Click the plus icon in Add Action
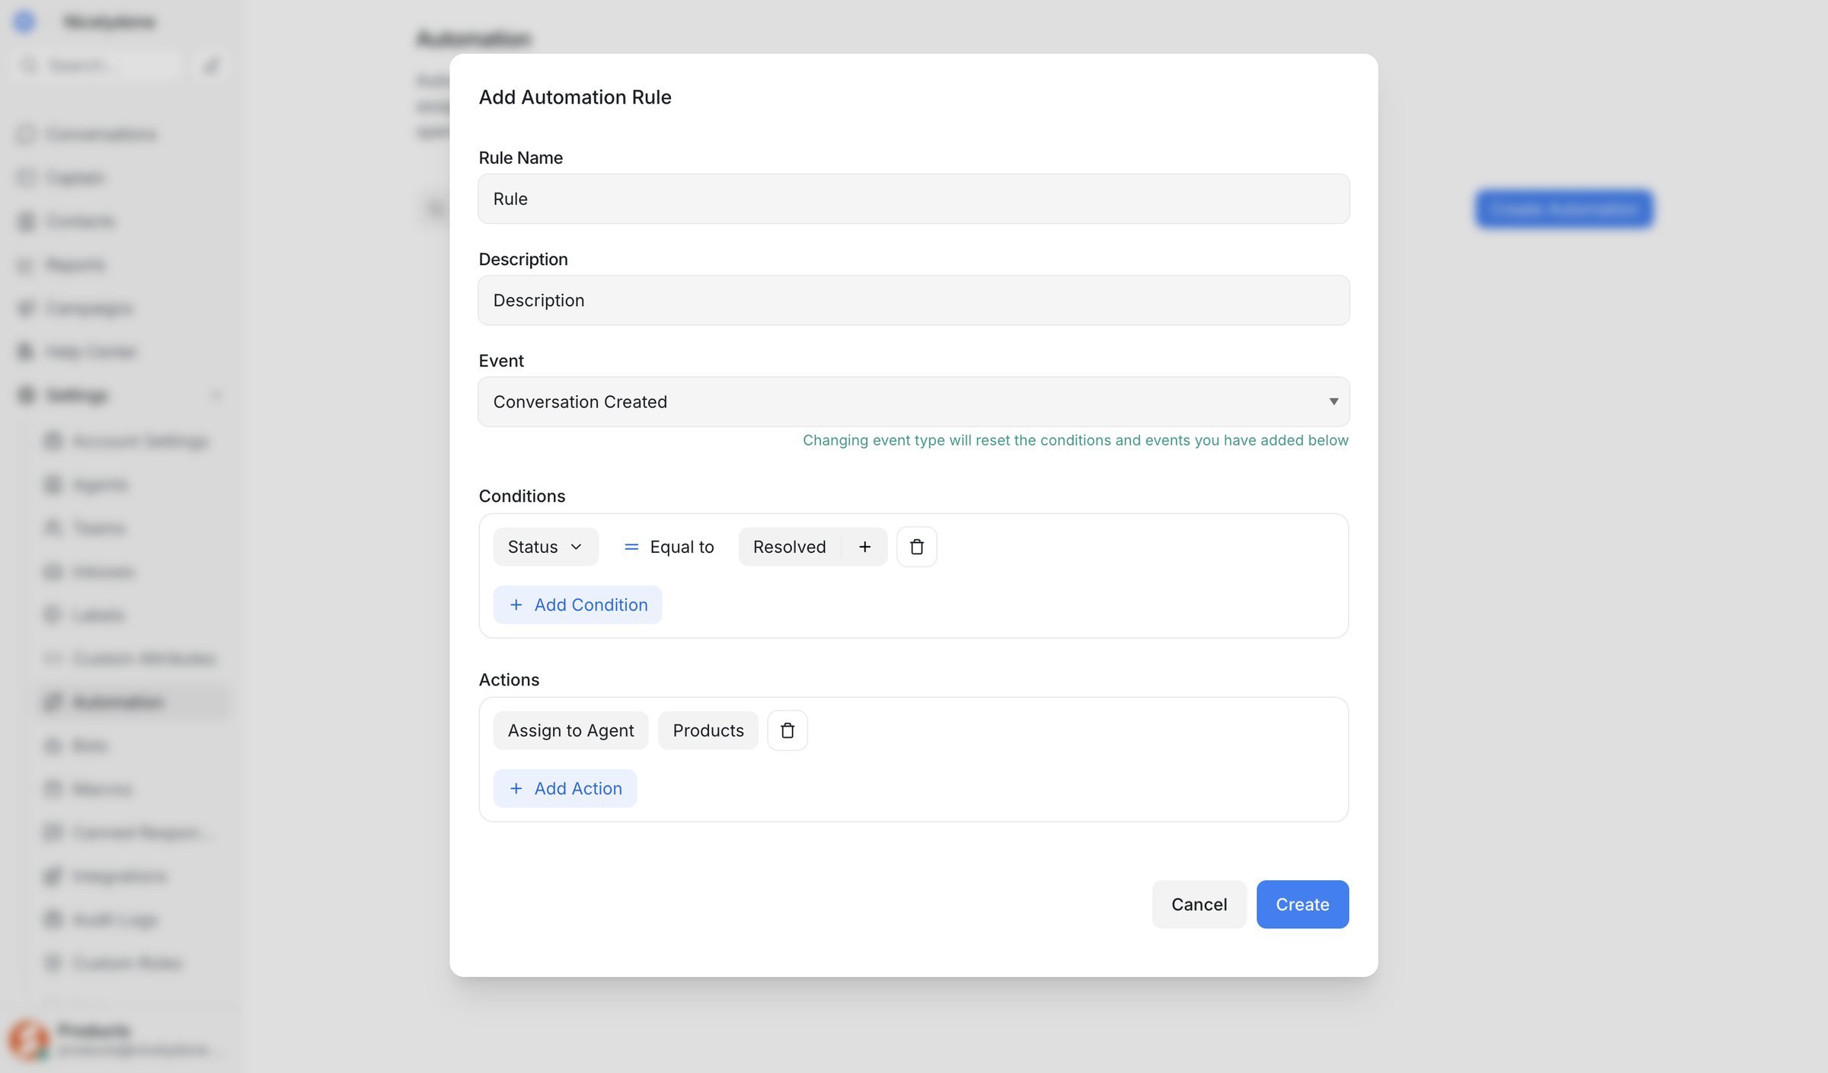Viewport: 1828px width, 1073px height. [516, 788]
